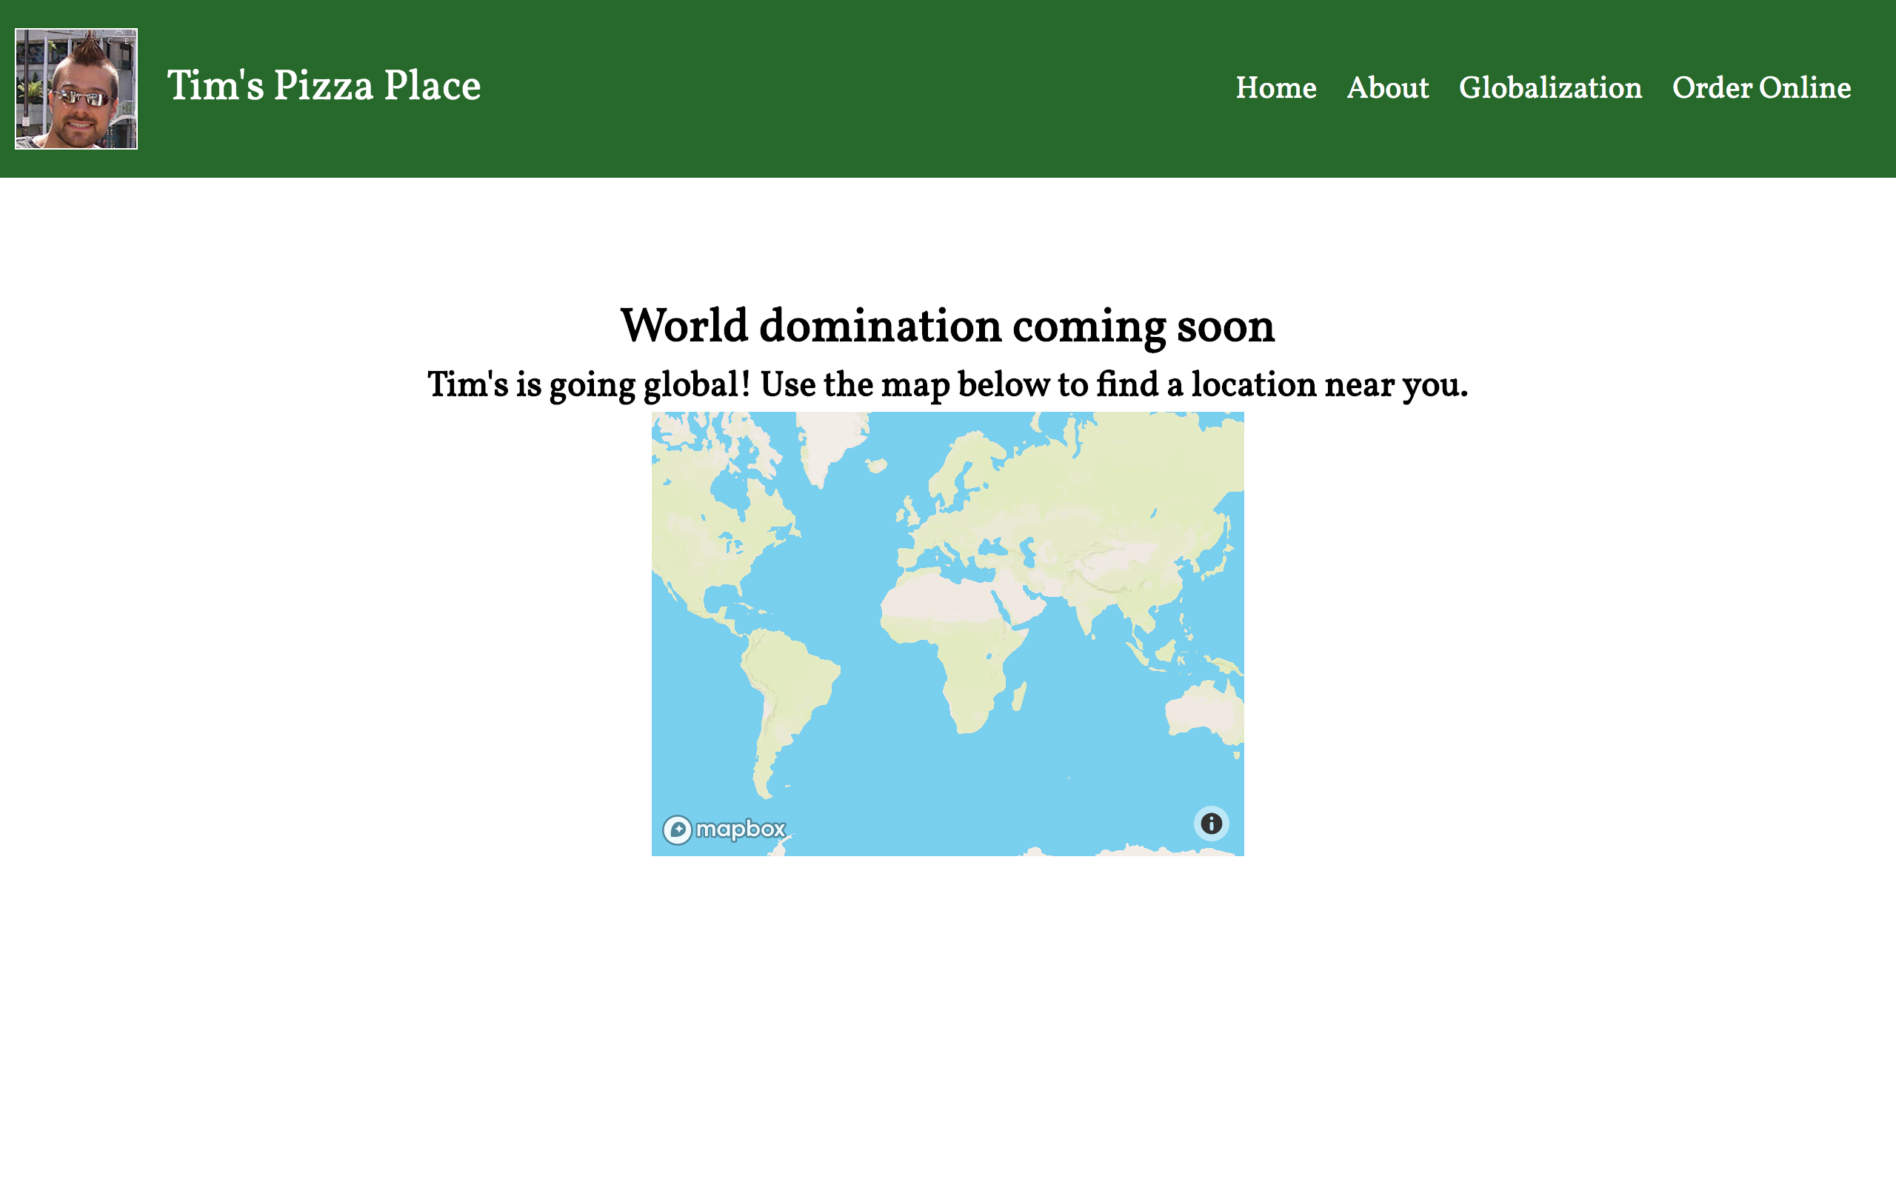This screenshot has width=1896, height=1185.
Task: Click the Order Online link
Action: [x=1761, y=88]
